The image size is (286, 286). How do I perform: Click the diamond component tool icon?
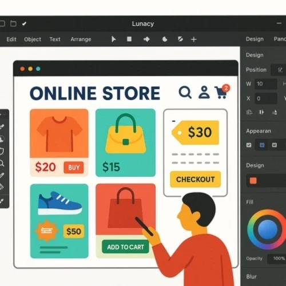coord(146,39)
